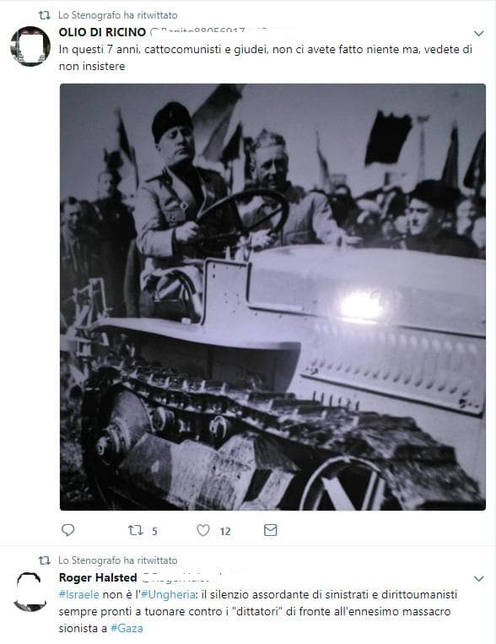This screenshot has width=496, height=644.
Task: Click the retweet indicator icon above second tweet
Action: point(45,560)
